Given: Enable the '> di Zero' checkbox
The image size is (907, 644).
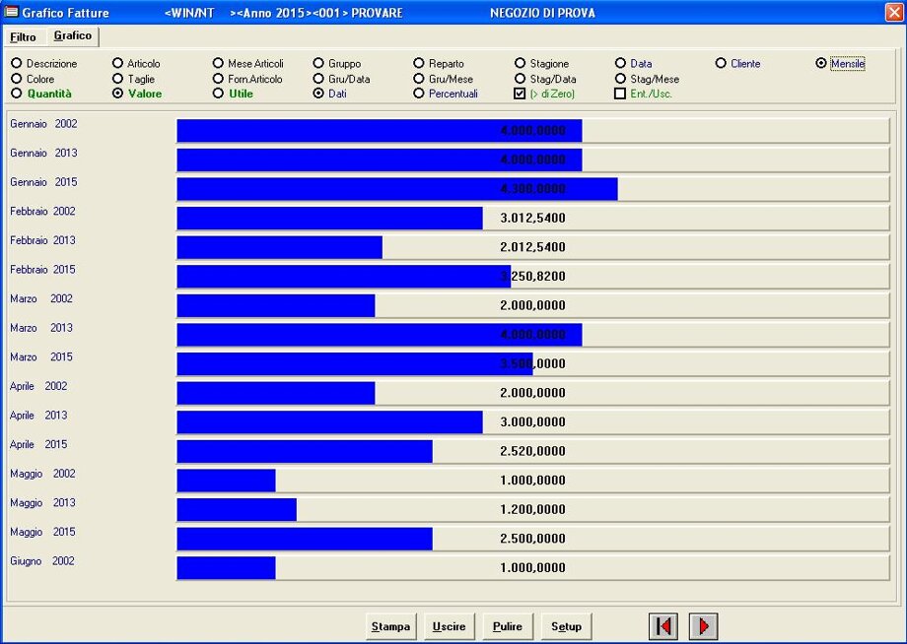Looking at the screenshot, I should 521,94.
